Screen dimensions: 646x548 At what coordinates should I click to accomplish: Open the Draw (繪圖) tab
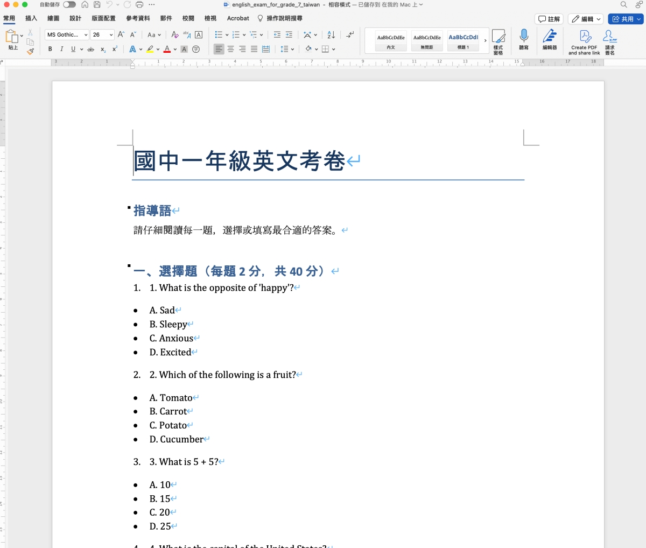pyautogui.click(x=53, y=18)
